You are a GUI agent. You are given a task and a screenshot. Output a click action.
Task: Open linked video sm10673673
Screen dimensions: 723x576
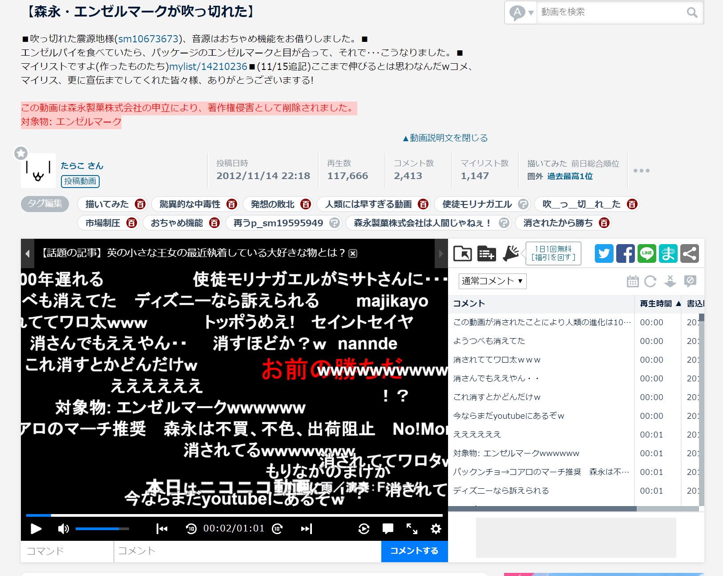[x=148, y=39]
